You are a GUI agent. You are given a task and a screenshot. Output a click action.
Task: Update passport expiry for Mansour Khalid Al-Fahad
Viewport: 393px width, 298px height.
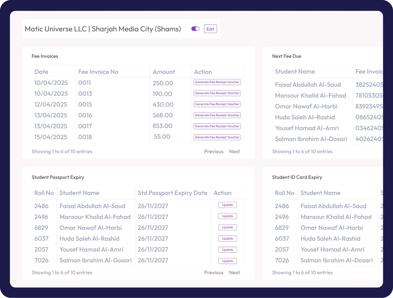227,216
